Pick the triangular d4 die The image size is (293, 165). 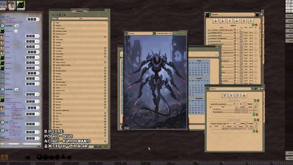click(x=63, y=157)
